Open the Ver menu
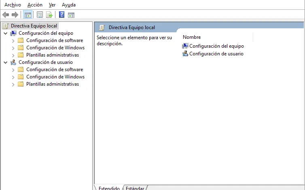305x190 pixels. 52,5
